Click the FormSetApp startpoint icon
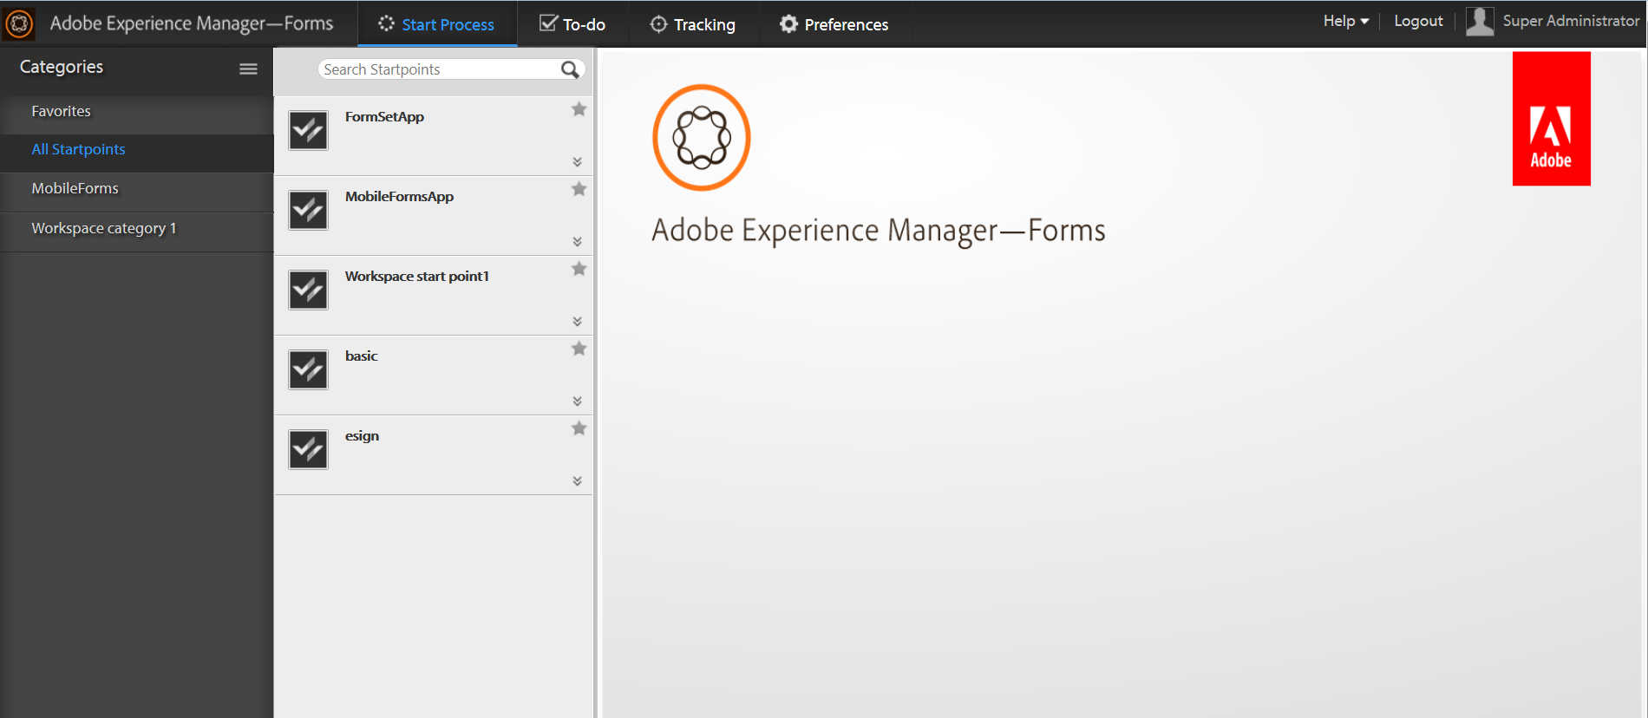 coord(308,131)
